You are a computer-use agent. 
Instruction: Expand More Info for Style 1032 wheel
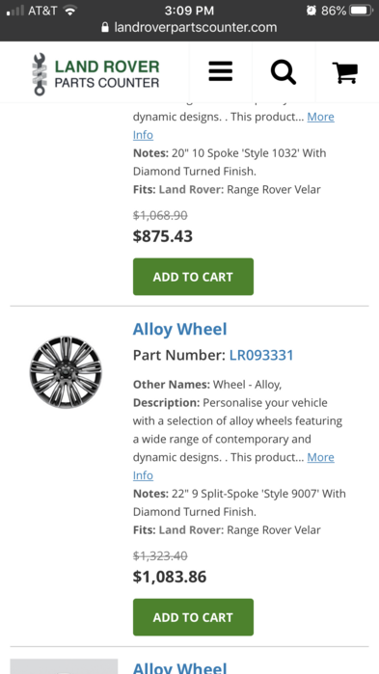point(233,125)
